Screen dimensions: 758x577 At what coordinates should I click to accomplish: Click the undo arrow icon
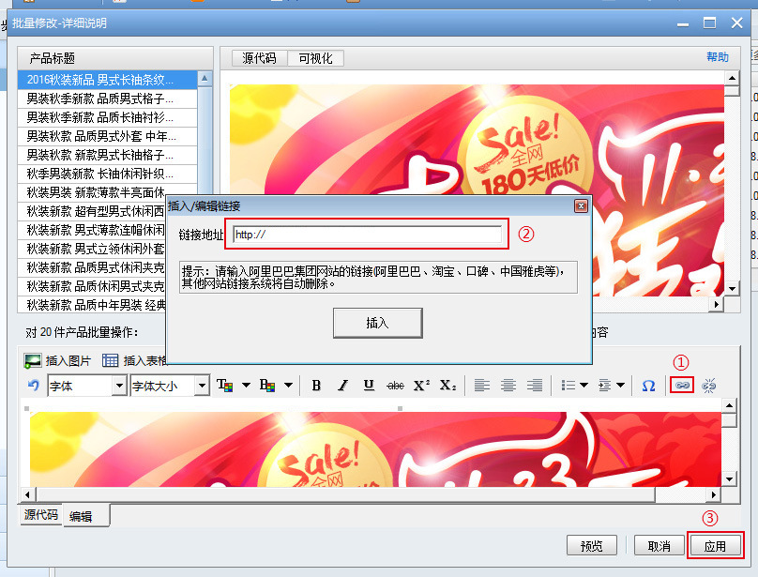click(33, 386)
